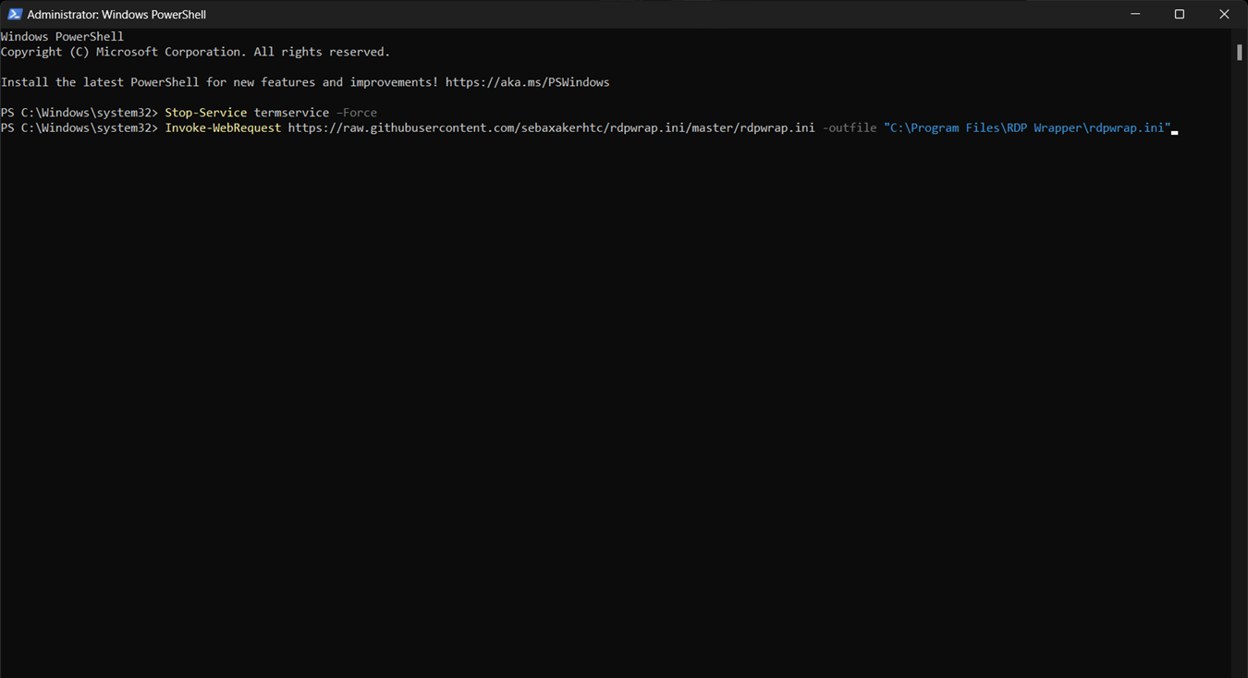Click the -outfile parameter text
This screenshot has width=1248, height=678.
coord(849,127)
